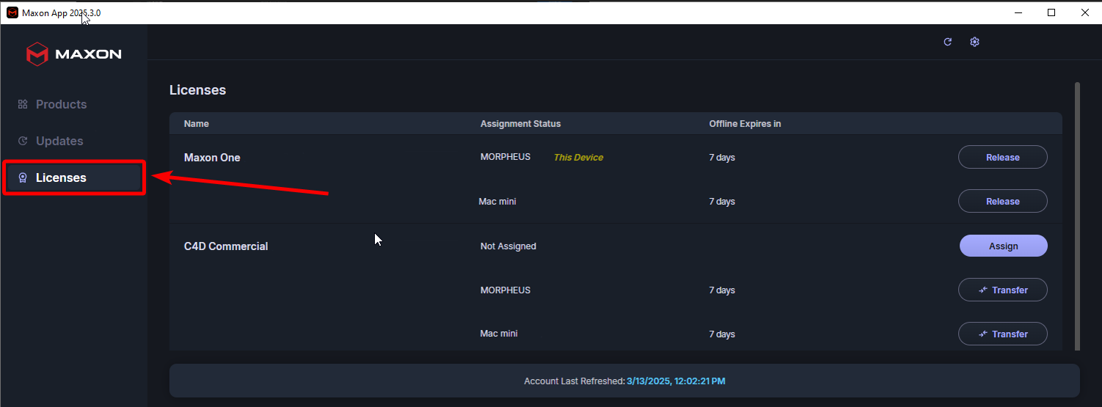Viewport: 1102px width, 407px height.
Task: Select Licenses in the sidebar
Action: (74, 177)
